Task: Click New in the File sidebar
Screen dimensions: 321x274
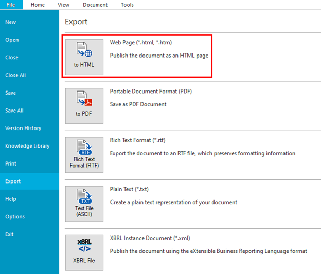Action: click(x=11, y=22)
